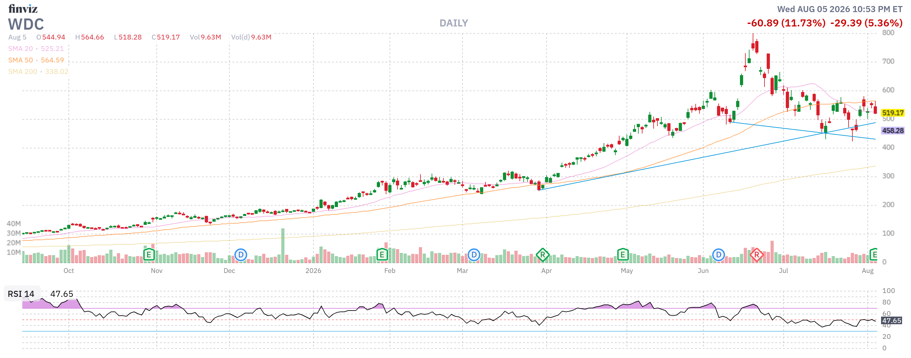This screenshot has height=358, width=911.
Task: Open the earnings marker E near Aug
Action: point(873,254)
